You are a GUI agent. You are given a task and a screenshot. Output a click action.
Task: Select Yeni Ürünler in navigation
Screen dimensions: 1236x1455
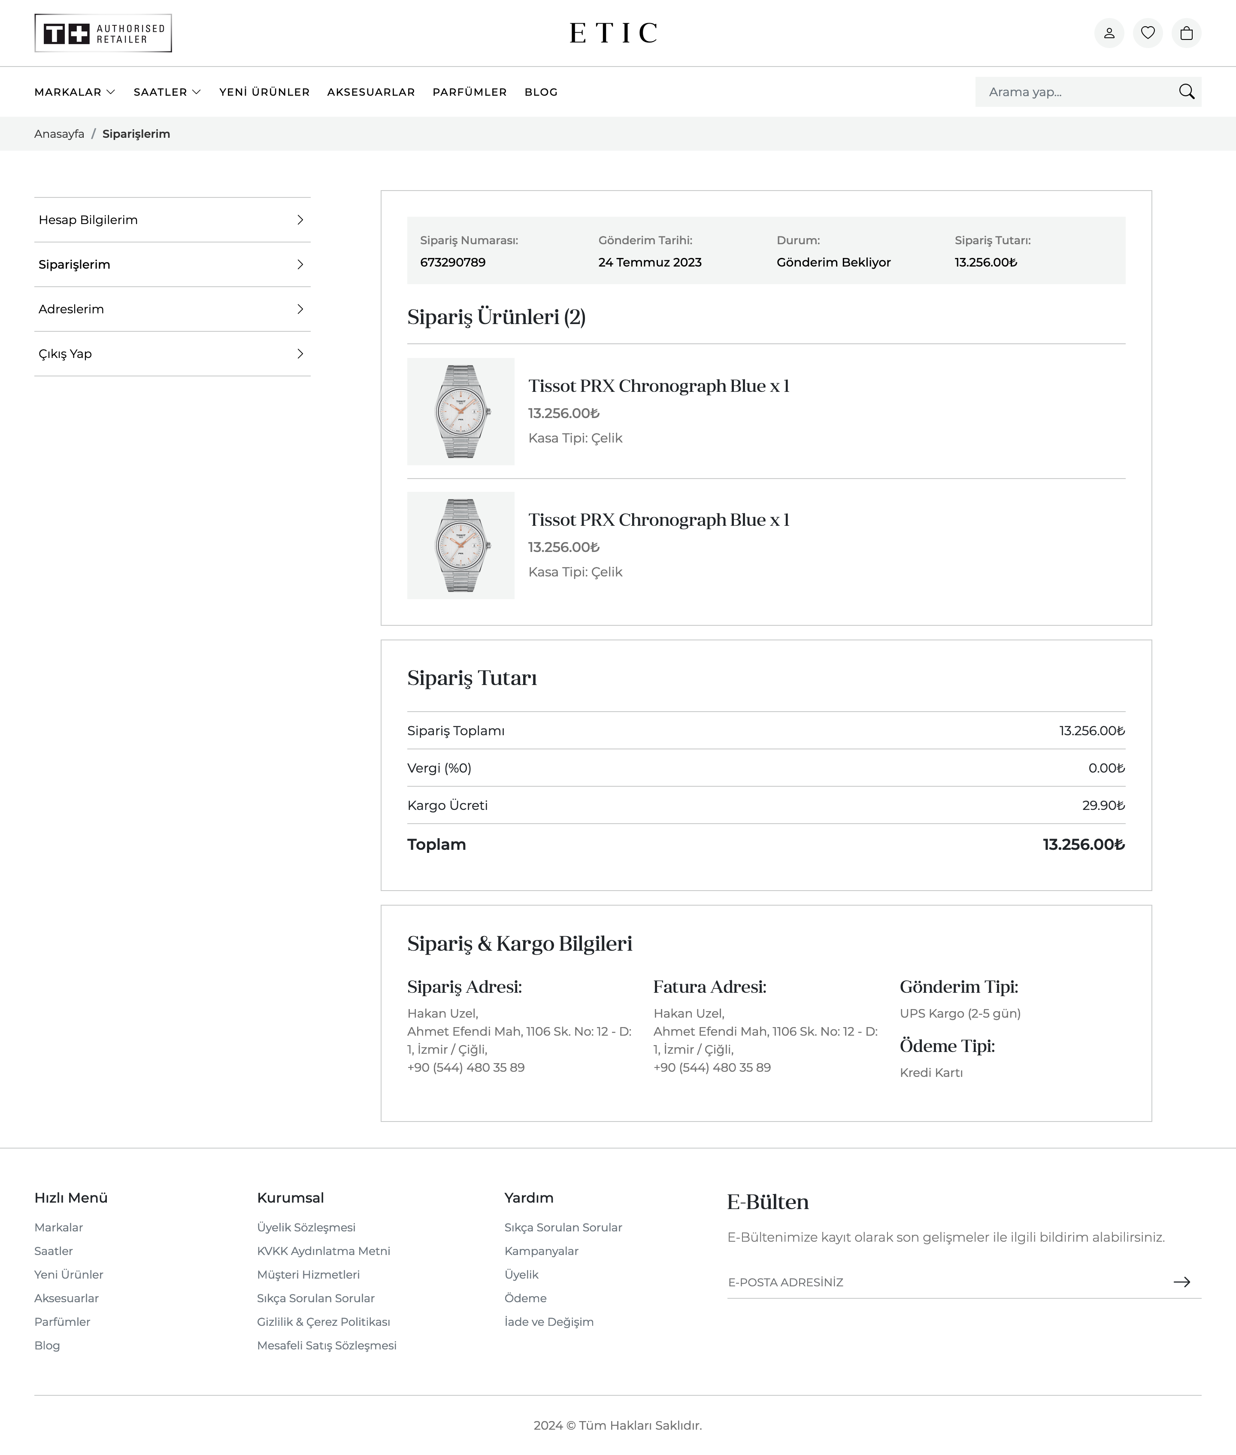(264, 92)
